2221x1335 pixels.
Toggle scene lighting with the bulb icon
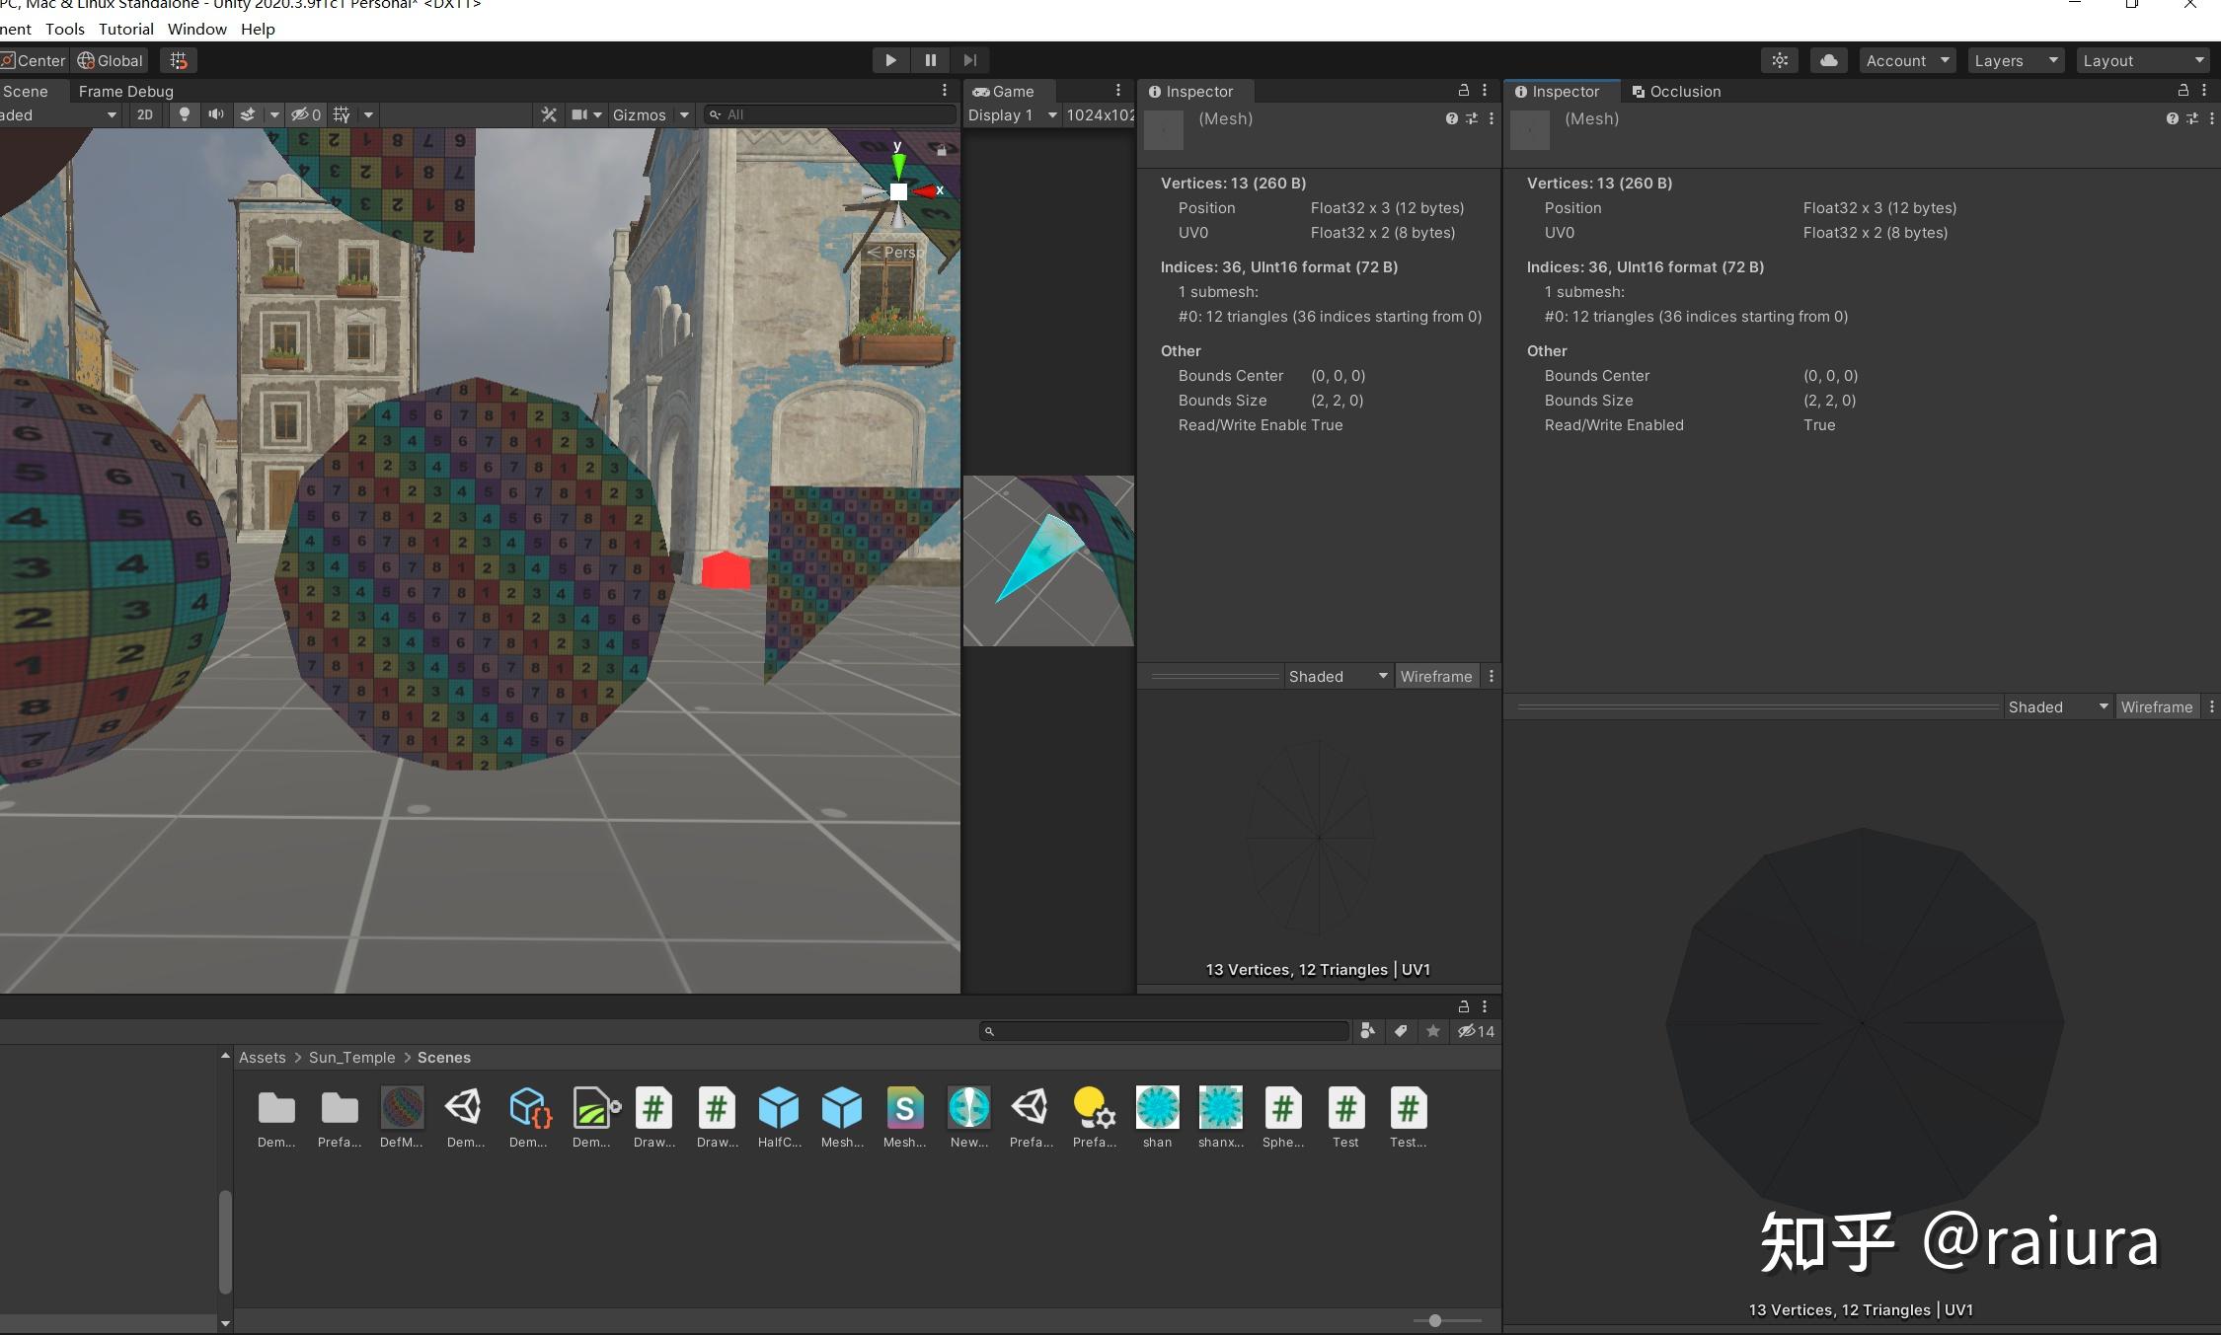(185, 114)
